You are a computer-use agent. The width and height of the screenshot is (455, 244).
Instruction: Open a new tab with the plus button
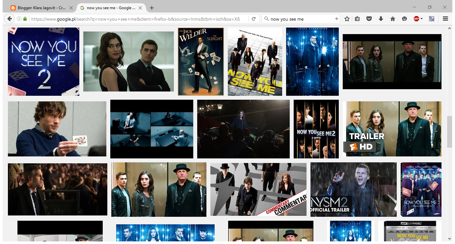[151, 8]
